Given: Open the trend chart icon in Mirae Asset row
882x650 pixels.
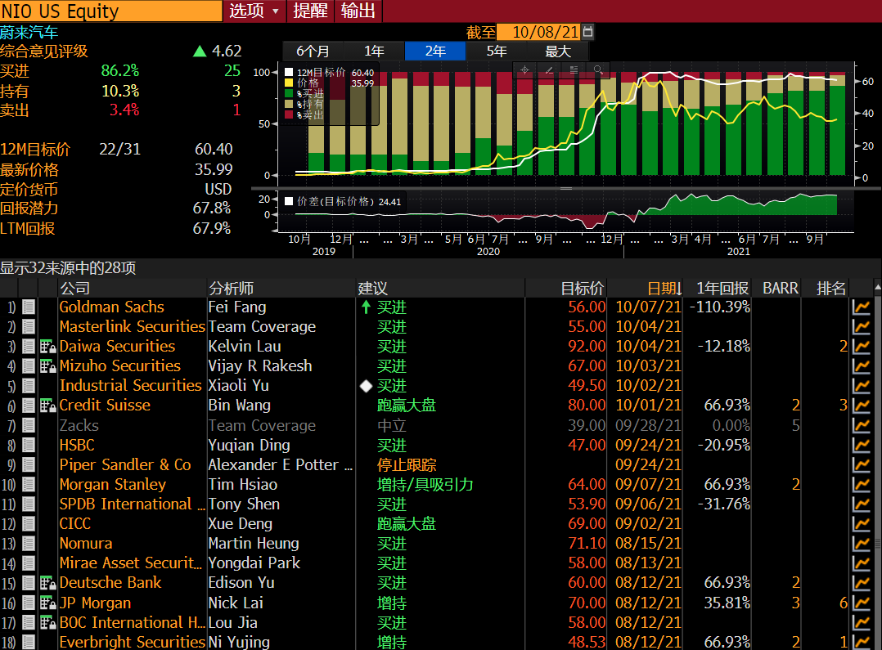Looking at the screenshot, I should click(862, 563).
